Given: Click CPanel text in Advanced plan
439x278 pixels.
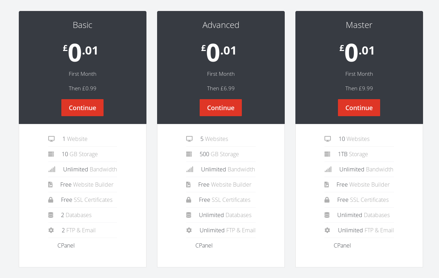Looking at the screenshot, I should 204,245.
